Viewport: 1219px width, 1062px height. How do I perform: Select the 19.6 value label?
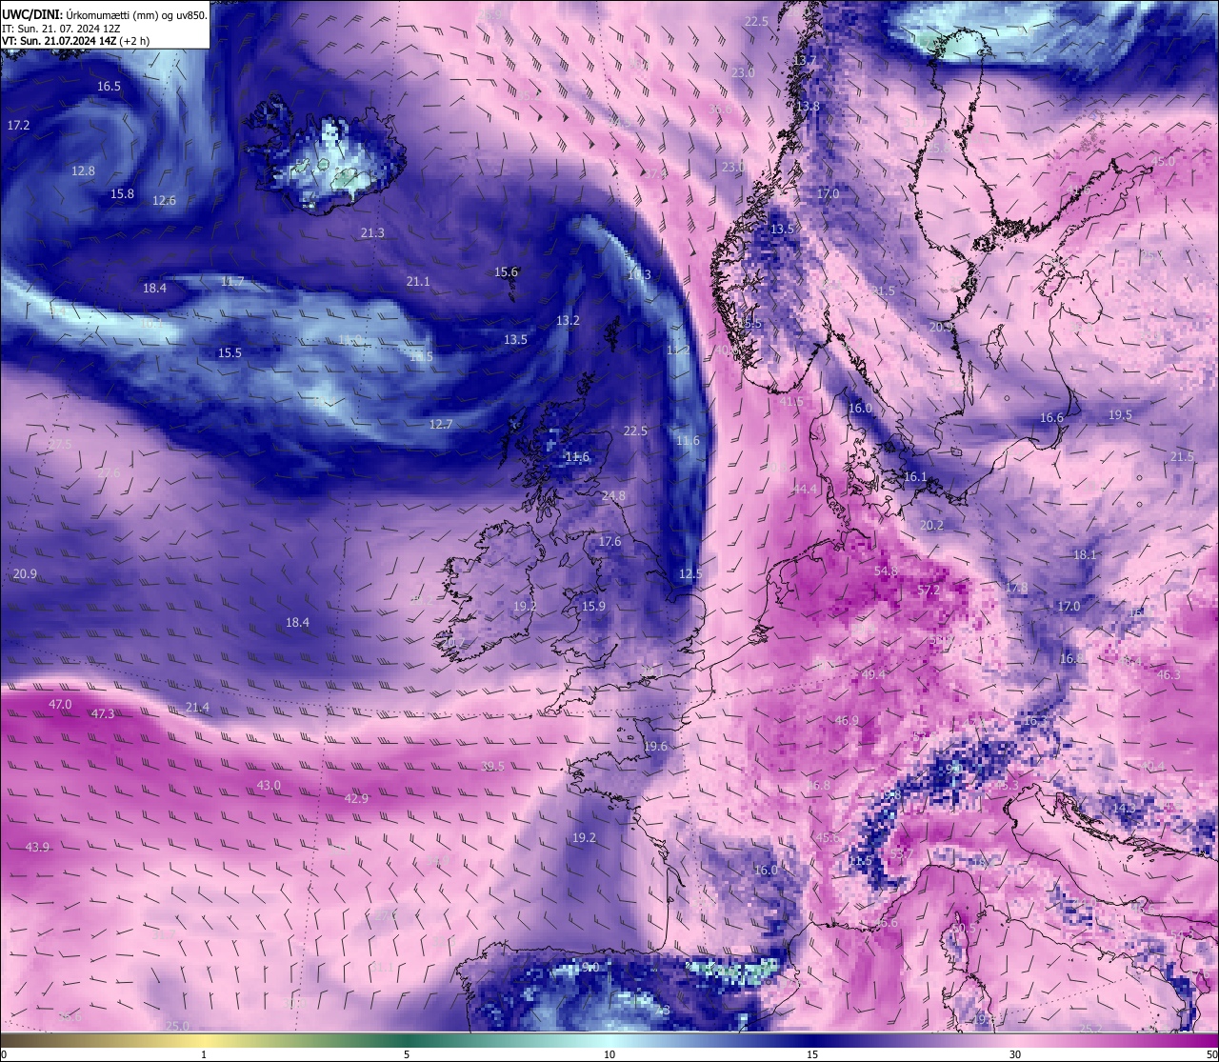(655, 747)
